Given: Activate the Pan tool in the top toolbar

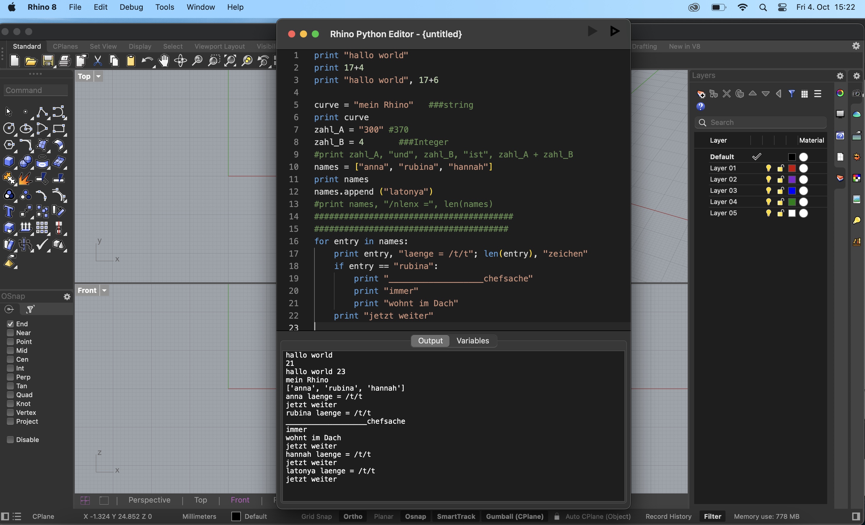Looking at the screenshot, I should tap(164, 61).
